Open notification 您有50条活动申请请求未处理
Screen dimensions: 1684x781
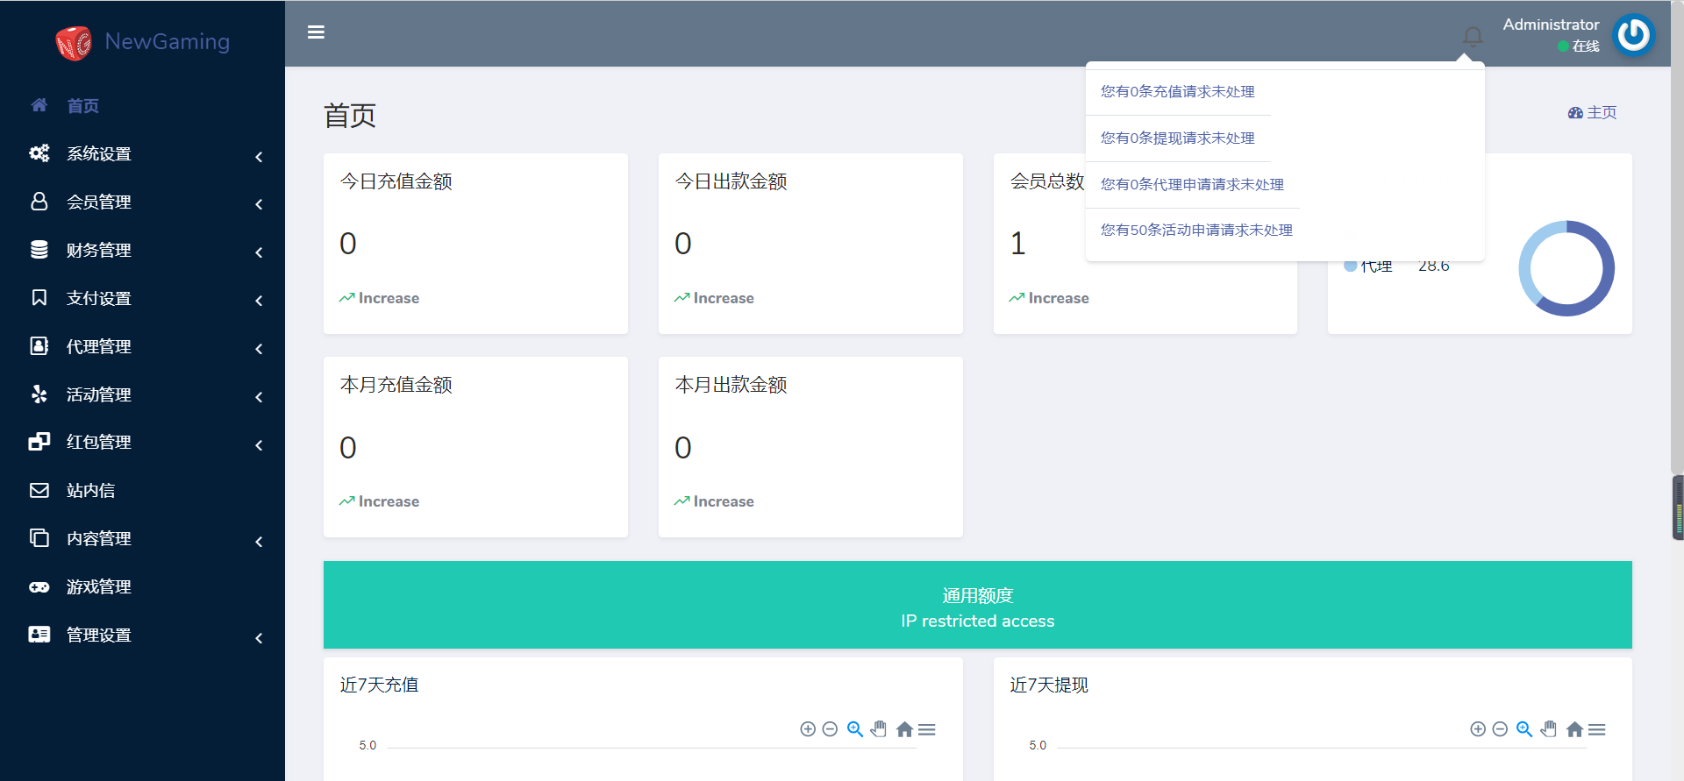click(x=1197, y=230)
